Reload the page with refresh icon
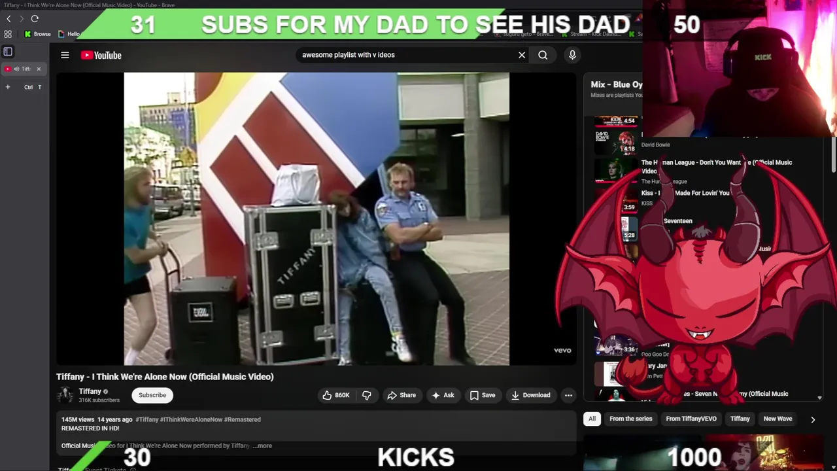 (x=35, y=19)
